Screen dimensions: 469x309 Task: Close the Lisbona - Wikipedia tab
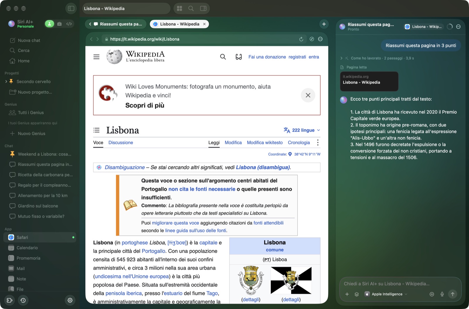[x=204, y=24]
